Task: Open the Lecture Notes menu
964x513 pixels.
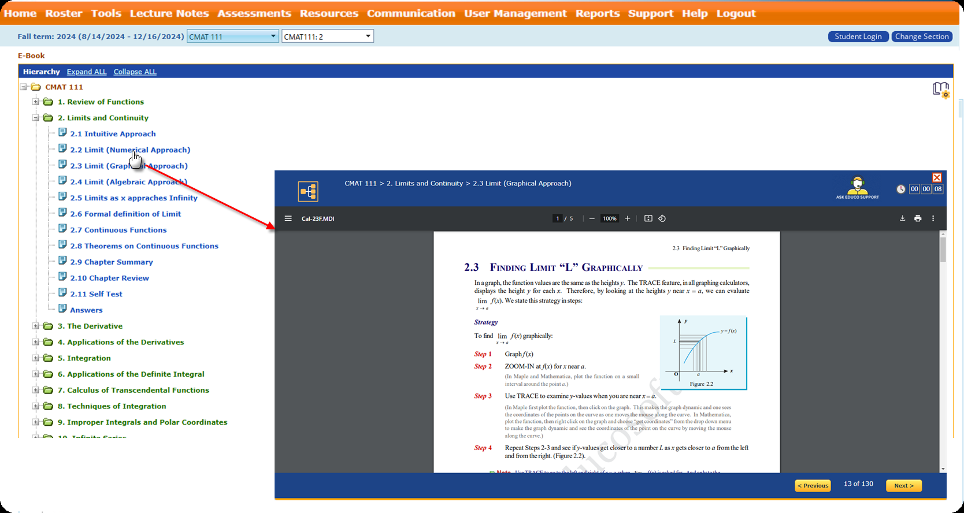Action: 169,13
